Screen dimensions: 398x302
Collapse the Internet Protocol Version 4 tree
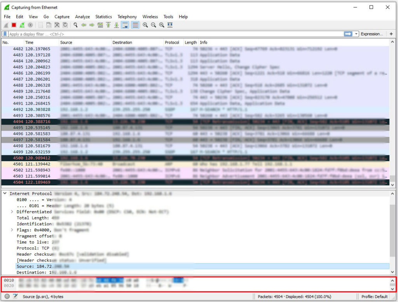tap(4, 193)
